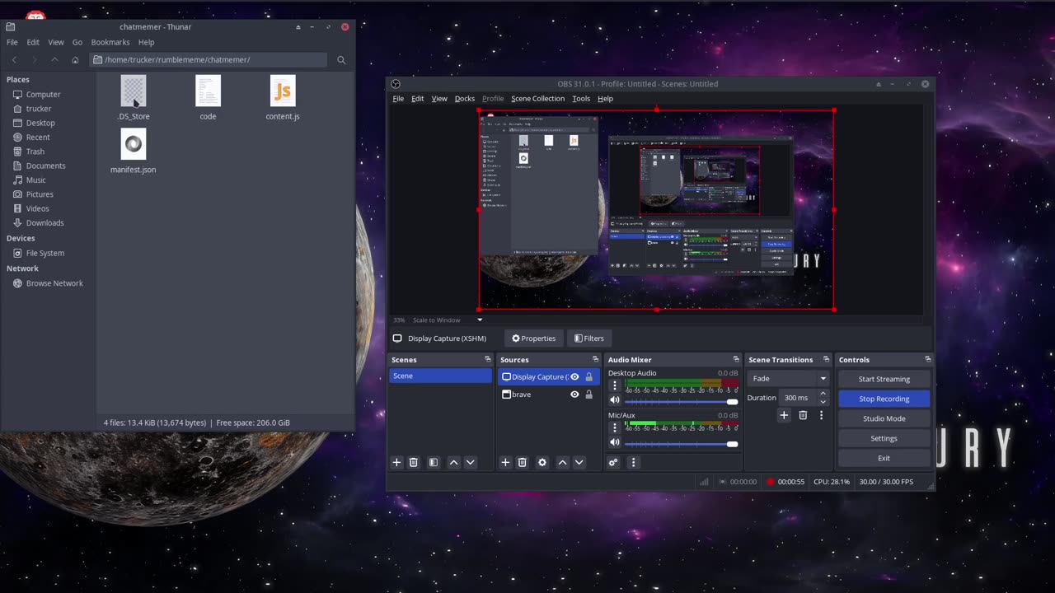Hide Display Capture source via eye icon
The width and height of the screenshot is (1055, 593).
point(574,377)
